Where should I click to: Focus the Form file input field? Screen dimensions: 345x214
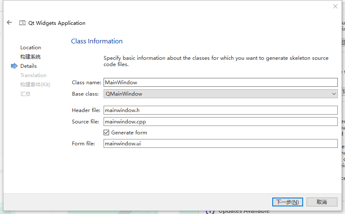(220, 143)
